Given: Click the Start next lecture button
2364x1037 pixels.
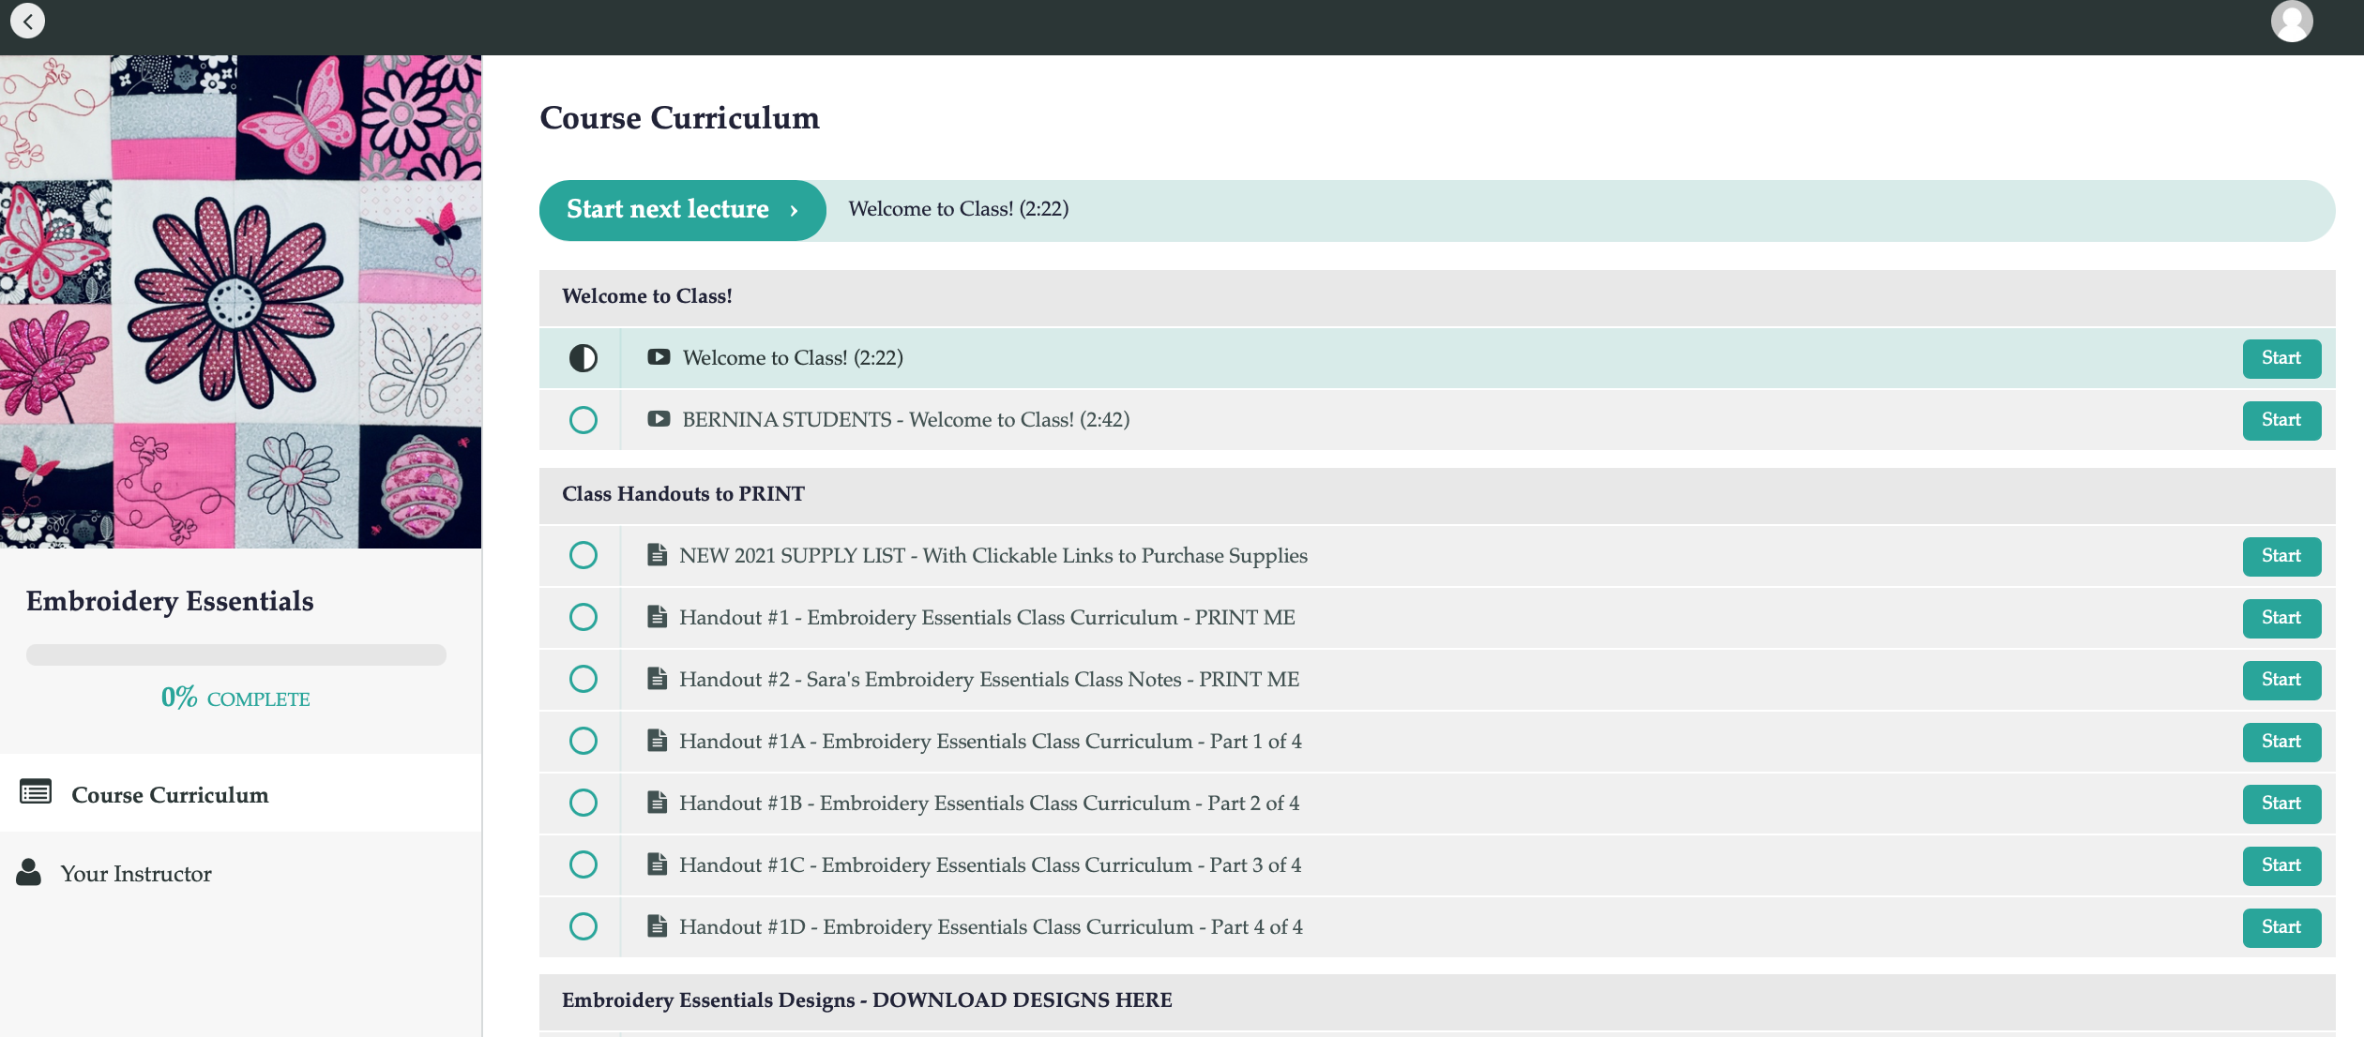Looking at the screenshot, I should 682,210.
